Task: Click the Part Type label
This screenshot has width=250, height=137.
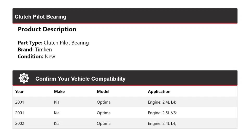Action: [30, 43]
